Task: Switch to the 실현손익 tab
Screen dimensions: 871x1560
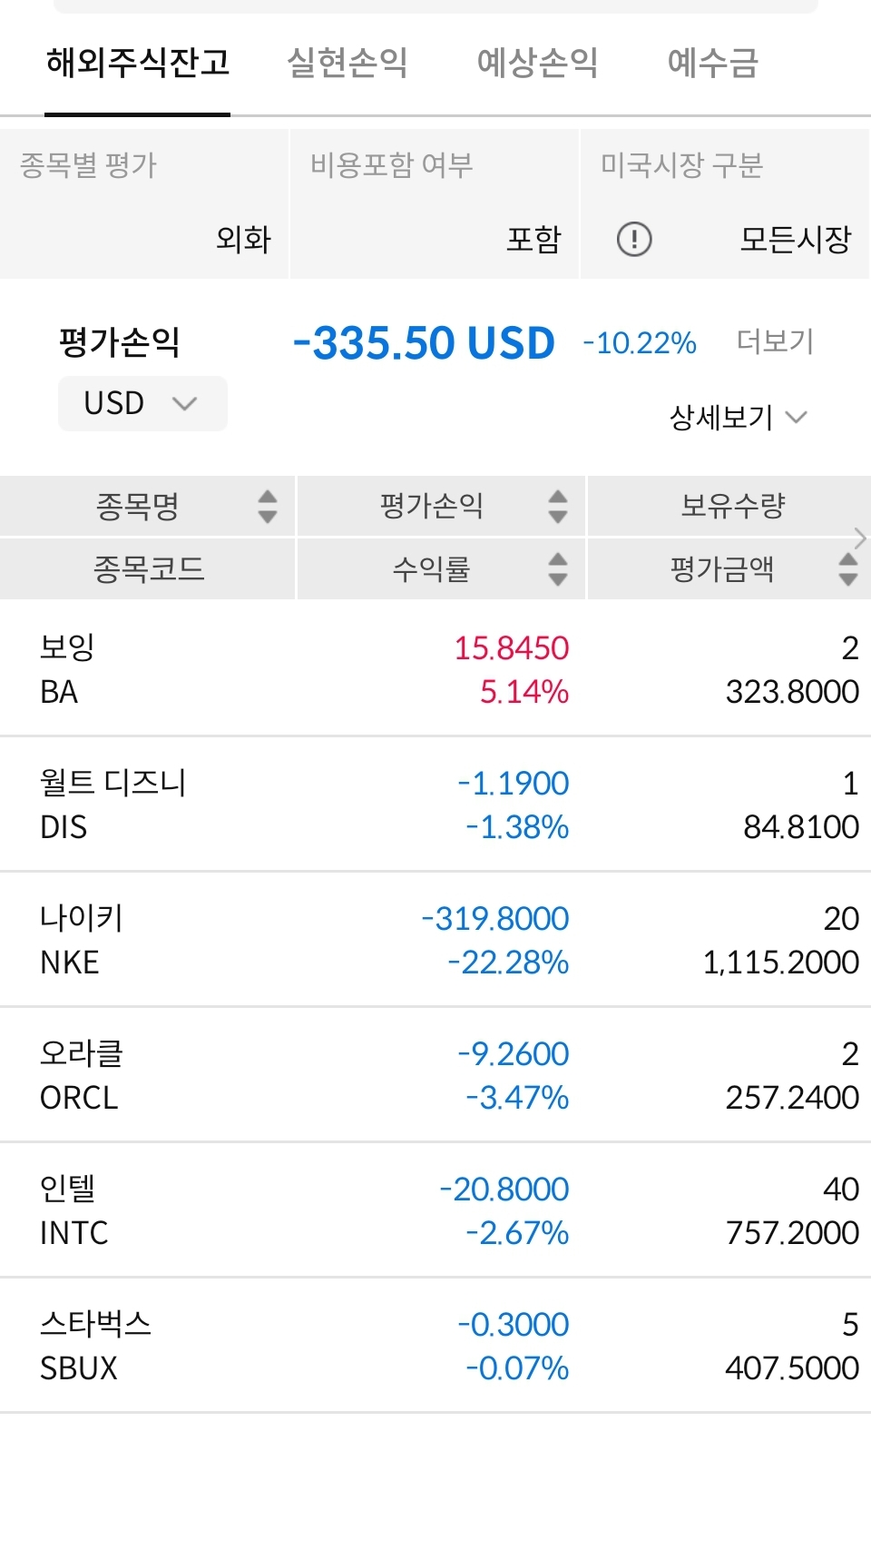Action: (347, 63)
